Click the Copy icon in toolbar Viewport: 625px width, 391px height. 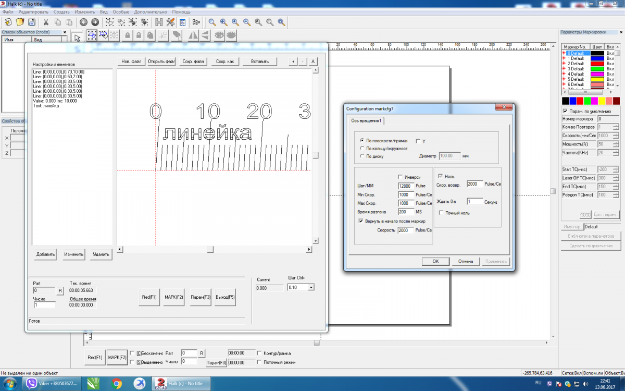(57, 22)
